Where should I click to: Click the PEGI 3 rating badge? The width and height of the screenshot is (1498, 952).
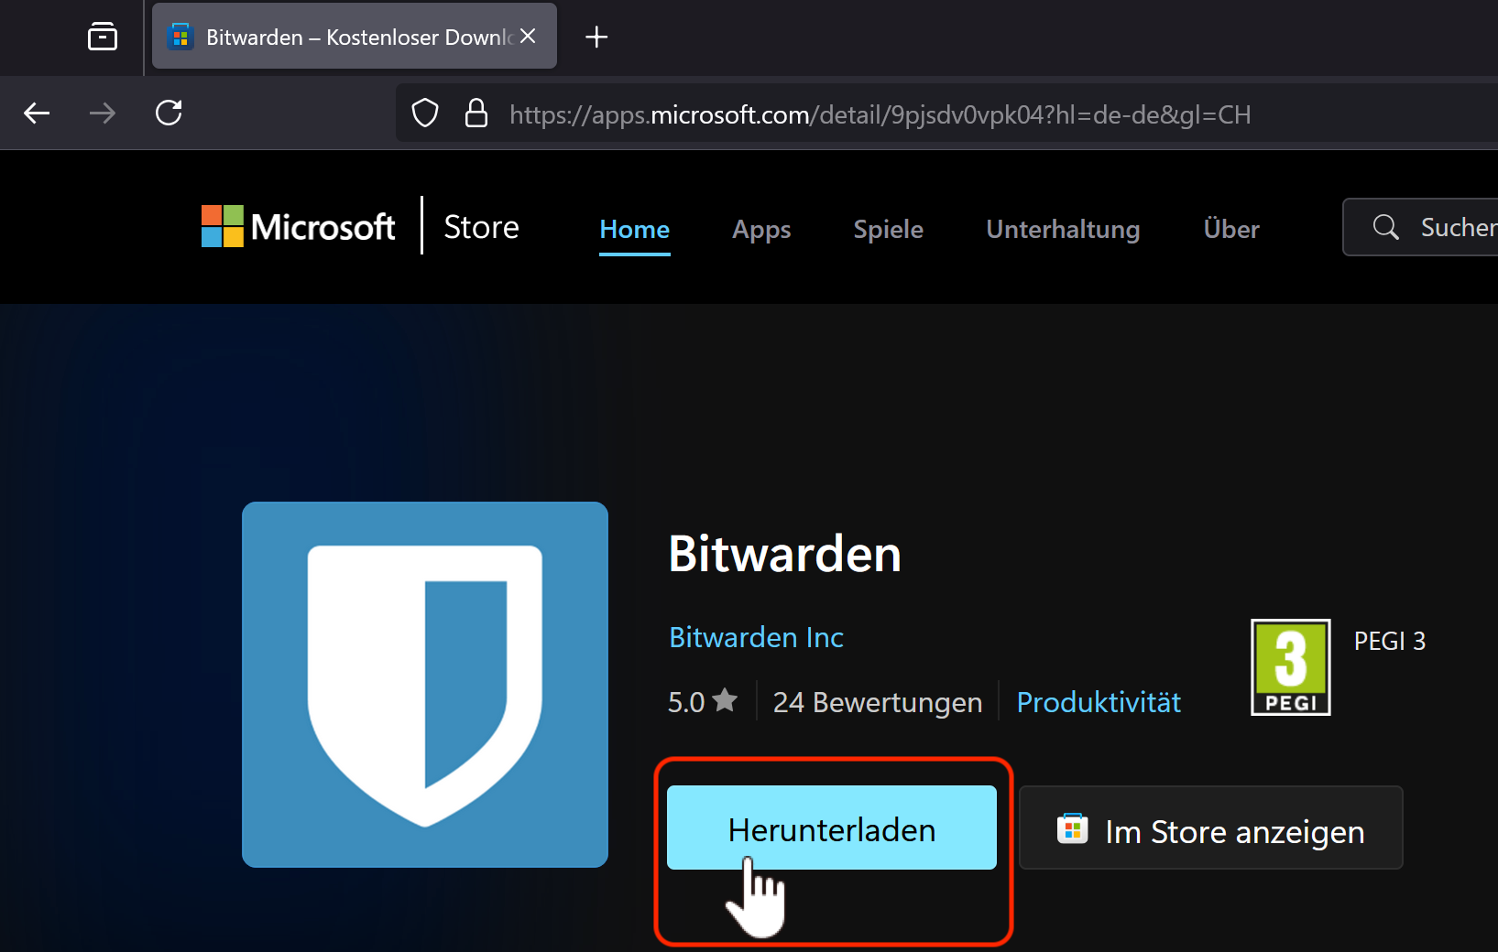1291,667
